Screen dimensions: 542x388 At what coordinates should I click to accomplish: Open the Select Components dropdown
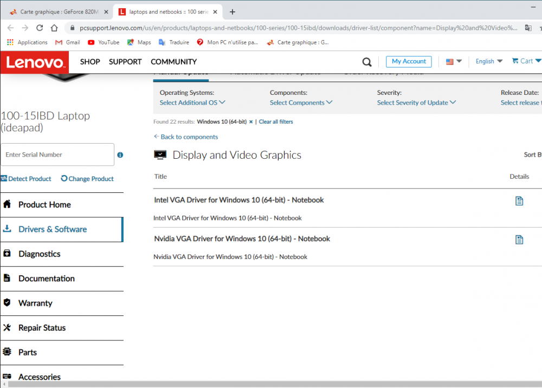[300, 102]
